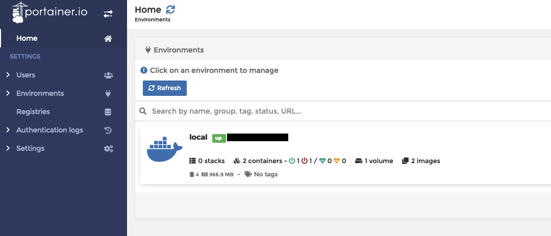Click the orange unhealthy heartbeat icon

pos(337,161)
